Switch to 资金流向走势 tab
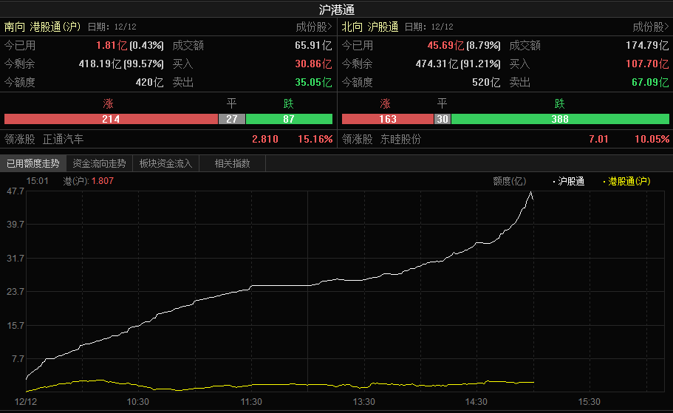Screen dimensions: 673x413 pyautogui.click(x=99, y=163)
